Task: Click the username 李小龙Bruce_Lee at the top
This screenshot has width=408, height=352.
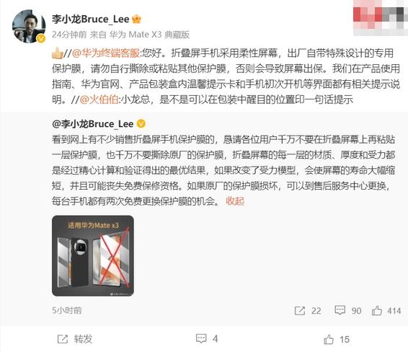Action: click(x=91, y=19)
